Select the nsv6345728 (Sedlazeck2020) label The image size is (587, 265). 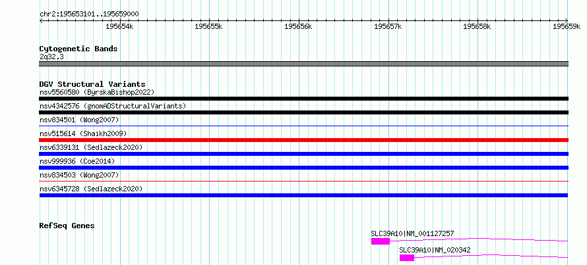(x=91, y=189)
